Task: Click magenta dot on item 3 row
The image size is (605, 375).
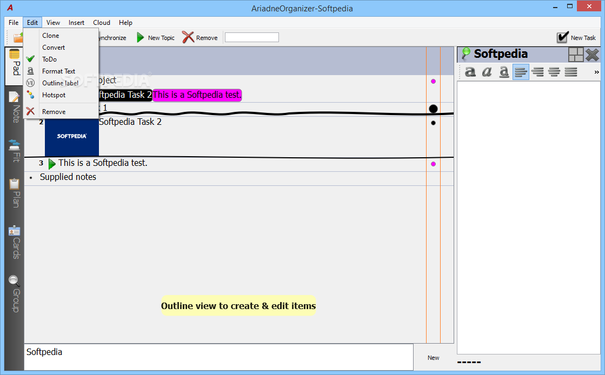Action: click(x=433, y=164)
